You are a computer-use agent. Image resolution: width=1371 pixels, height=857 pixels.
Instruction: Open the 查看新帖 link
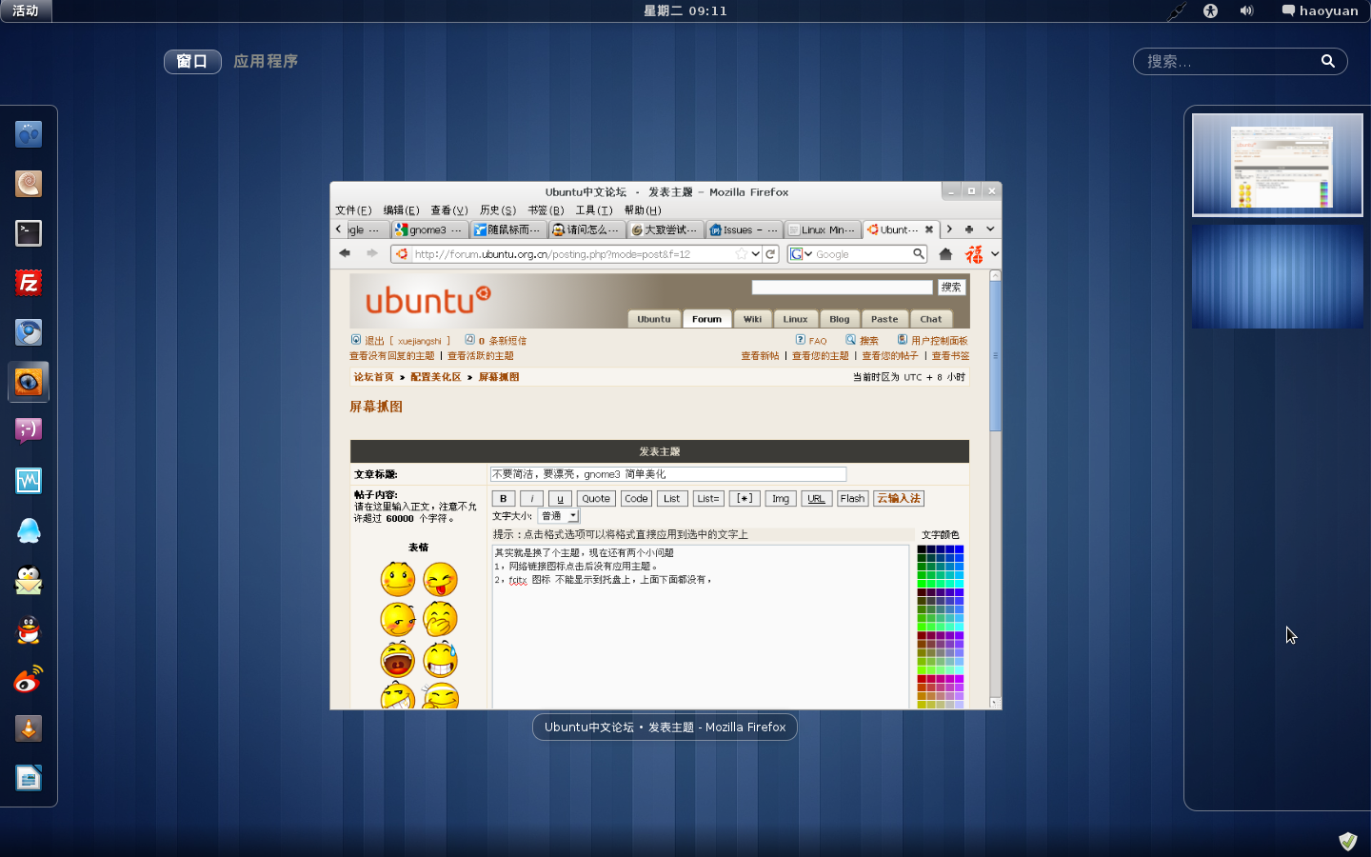760,355
